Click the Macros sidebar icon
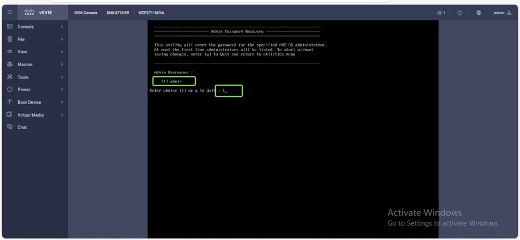 point(9,65)
